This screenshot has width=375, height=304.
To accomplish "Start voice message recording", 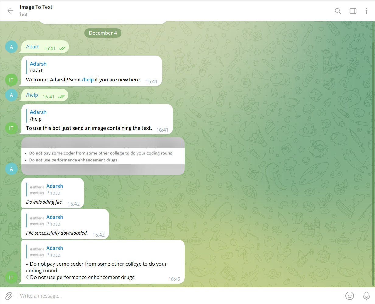I will 366,295.
